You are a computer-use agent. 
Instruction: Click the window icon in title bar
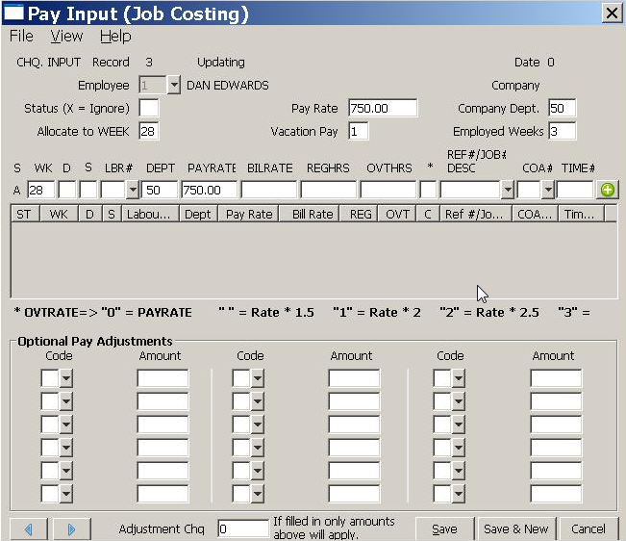click(13, 13)
